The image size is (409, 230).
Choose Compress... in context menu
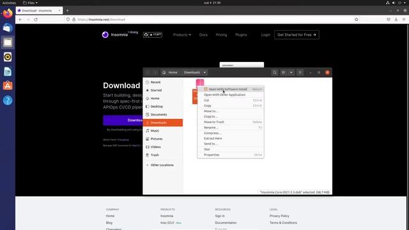pyautogui.click(x=231, y=133)
